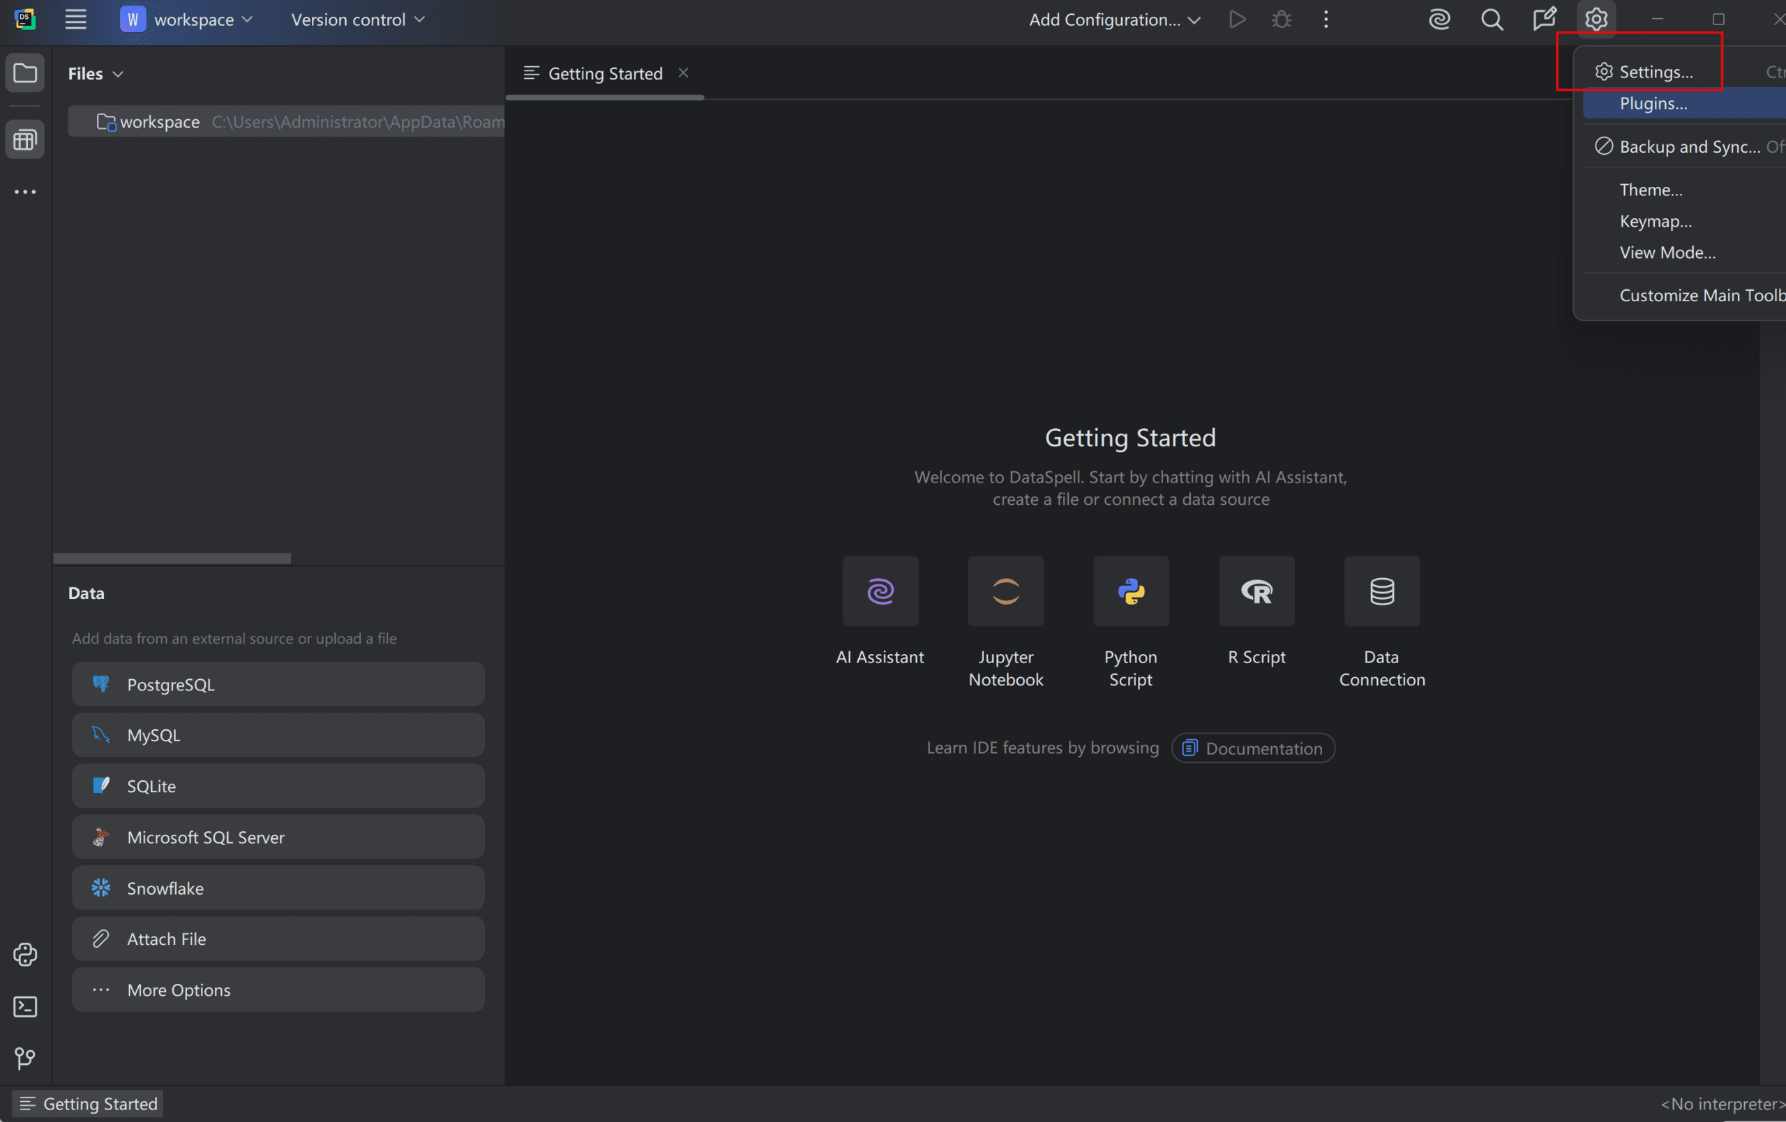This screenshot has height=1122, width=1786.
Task: Click the Files panel horizontal scrollbar
Action: [x=172, y=558]
